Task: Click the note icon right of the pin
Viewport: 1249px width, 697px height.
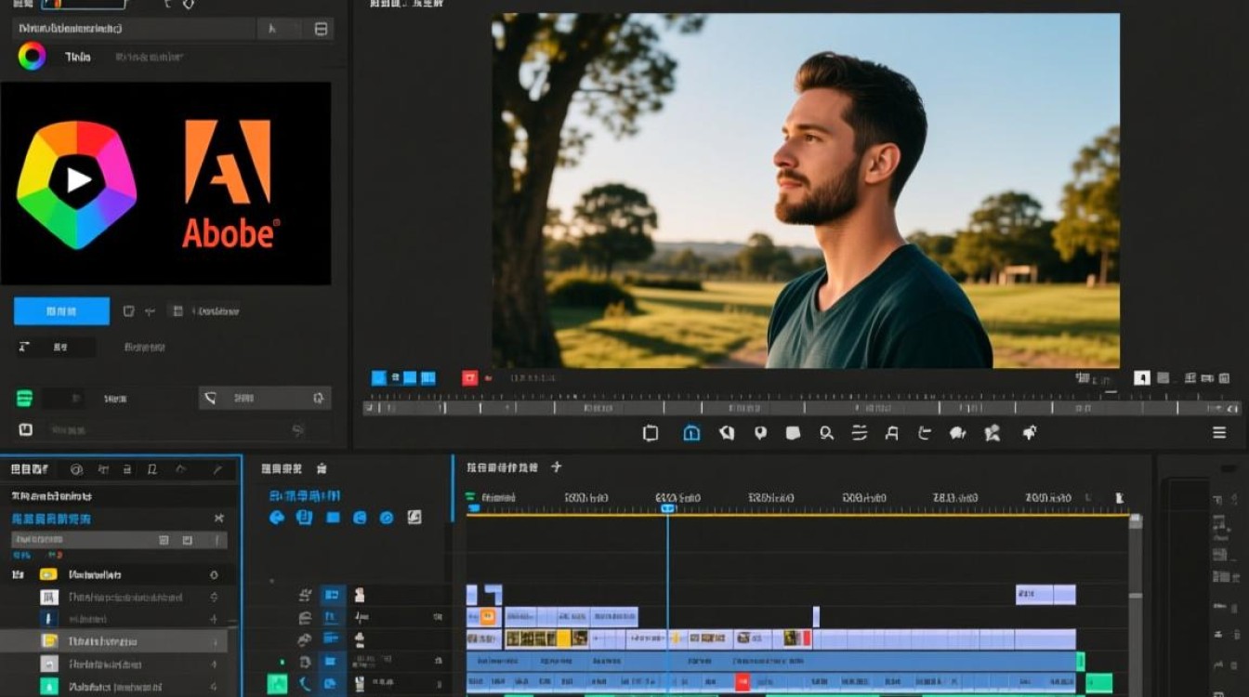Action: tap(793, 433)
